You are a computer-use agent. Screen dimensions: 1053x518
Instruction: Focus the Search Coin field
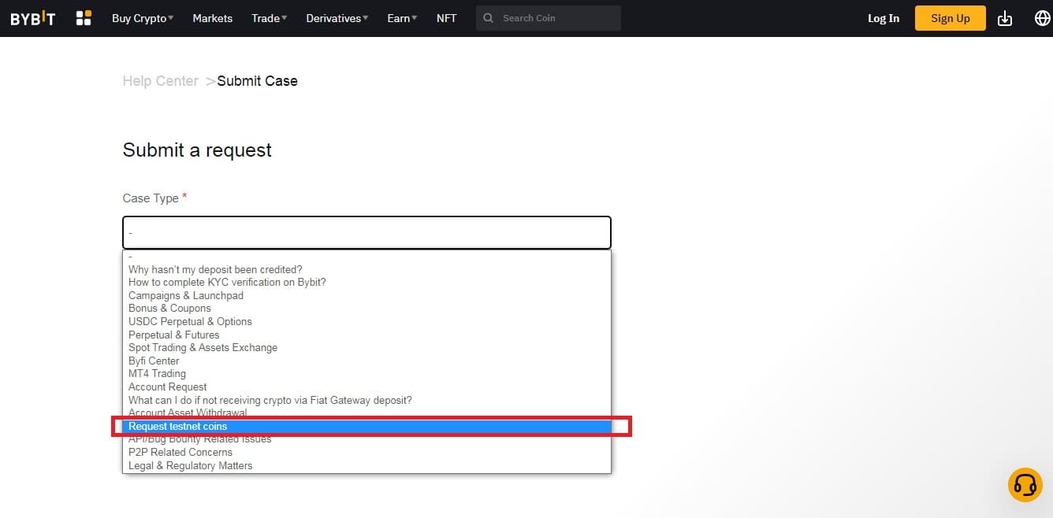pos(549,18)
